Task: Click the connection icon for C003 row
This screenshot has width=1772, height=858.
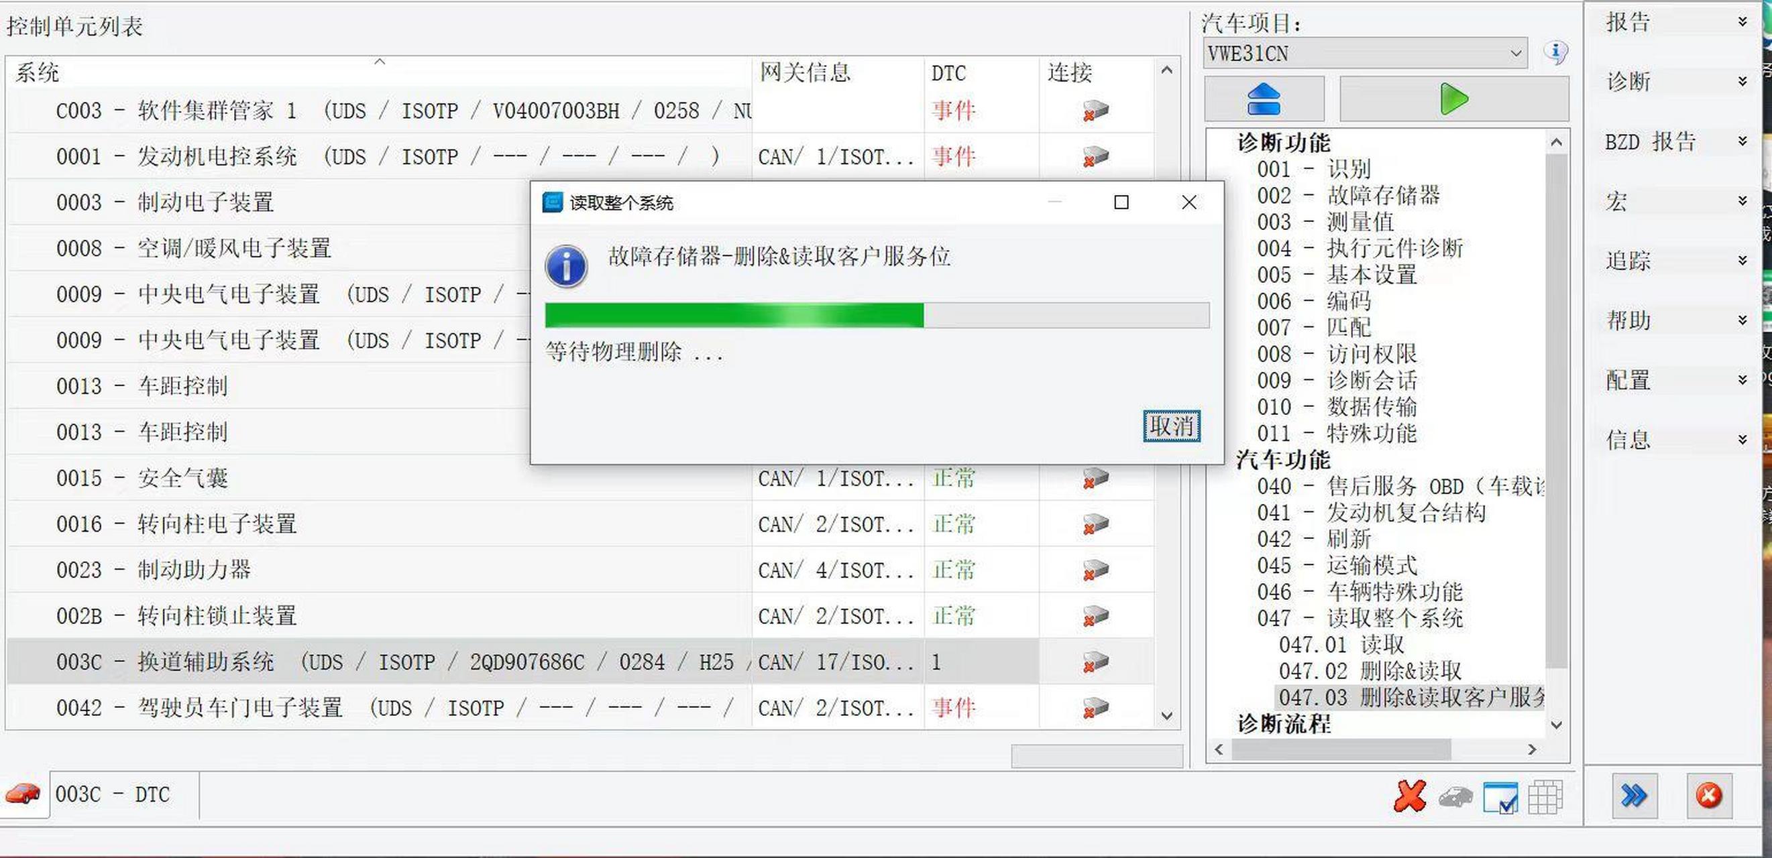Action: tap(1096, 111)
